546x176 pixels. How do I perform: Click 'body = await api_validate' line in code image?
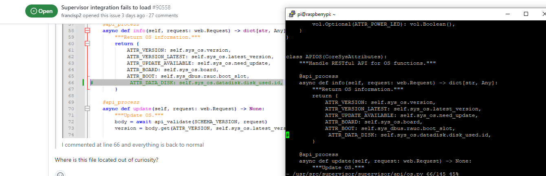coord(191,122)
